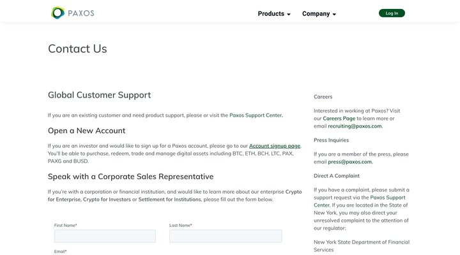460x255 pixels.
Task: Click the Paxos green circular logo icon
Action: [x=58, y=13]
